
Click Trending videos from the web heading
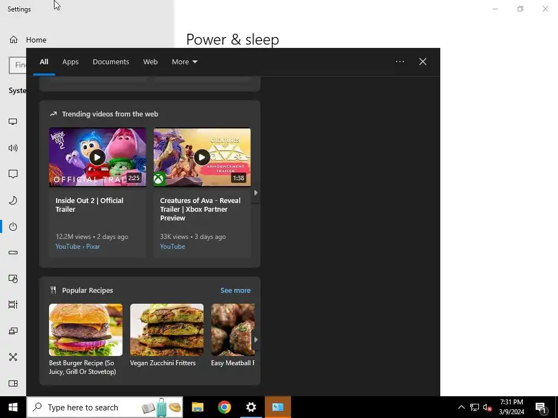point(110,114)
